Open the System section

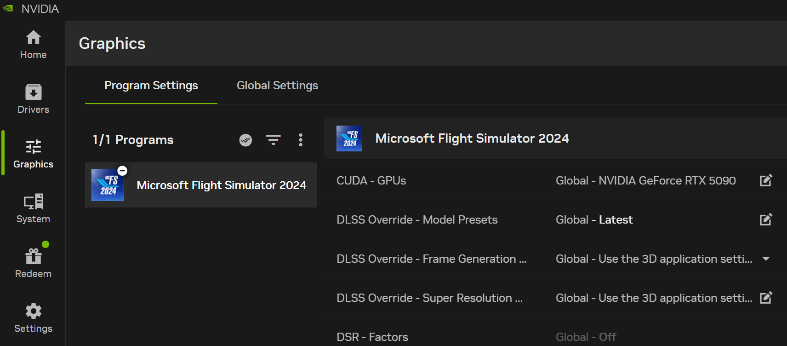[33, 208]
